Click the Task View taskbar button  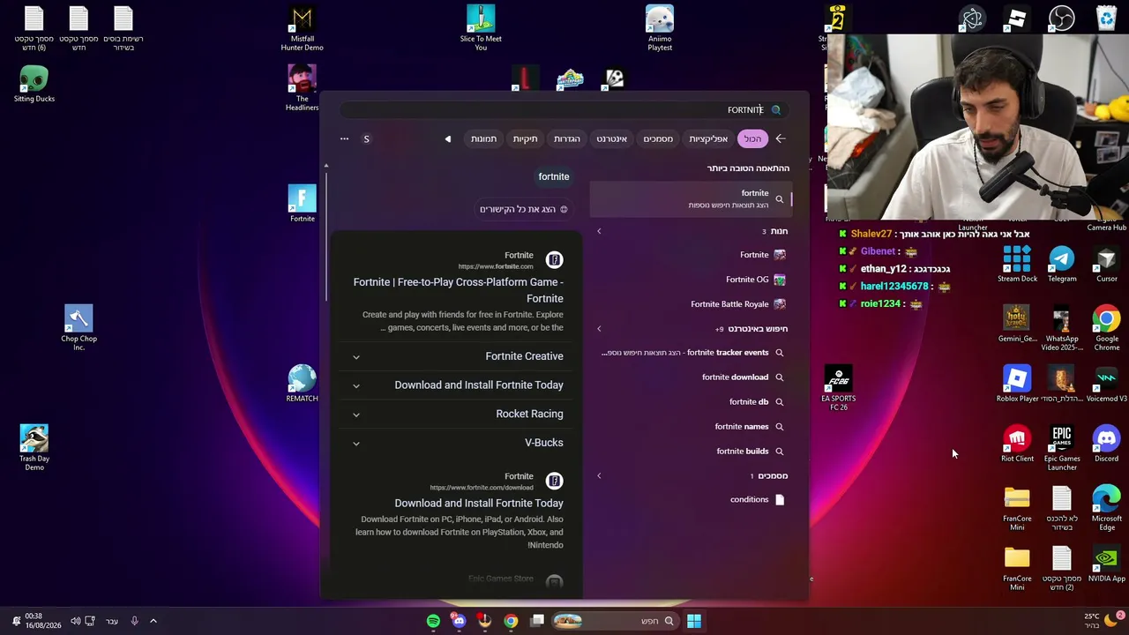click(537, 621)
